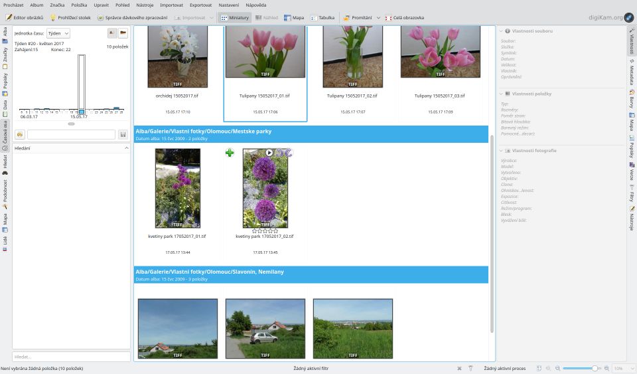Viewport: 637px width, 374px height.
Task: Start Promítání slideshow
Action: coord(358,17)
